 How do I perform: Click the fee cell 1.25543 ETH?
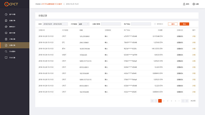click(x=158, y=43)
